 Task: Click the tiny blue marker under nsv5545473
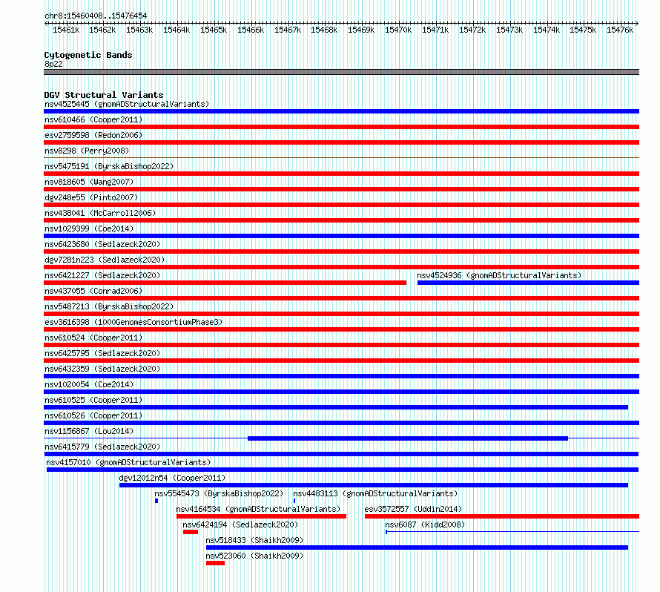[x=156, y=501]
